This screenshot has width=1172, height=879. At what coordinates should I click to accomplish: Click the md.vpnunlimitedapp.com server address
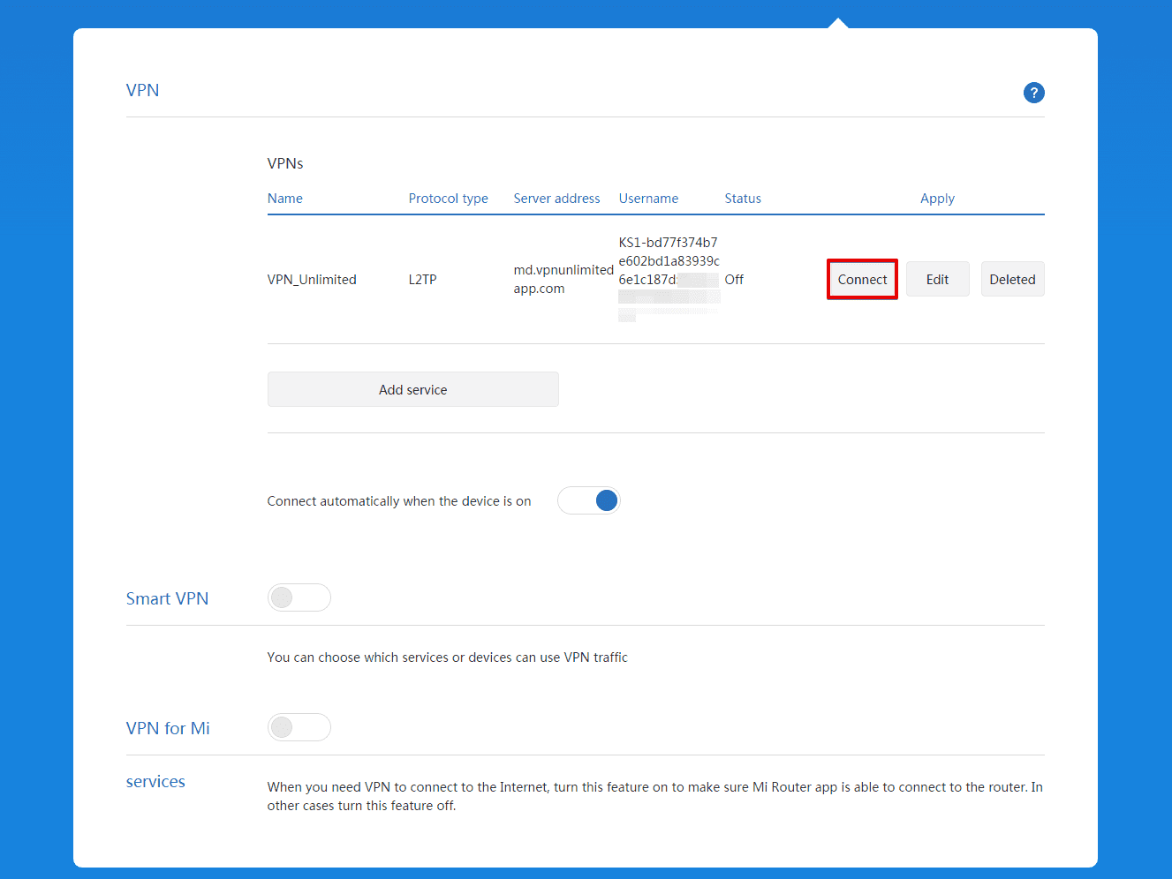point(563,279)
